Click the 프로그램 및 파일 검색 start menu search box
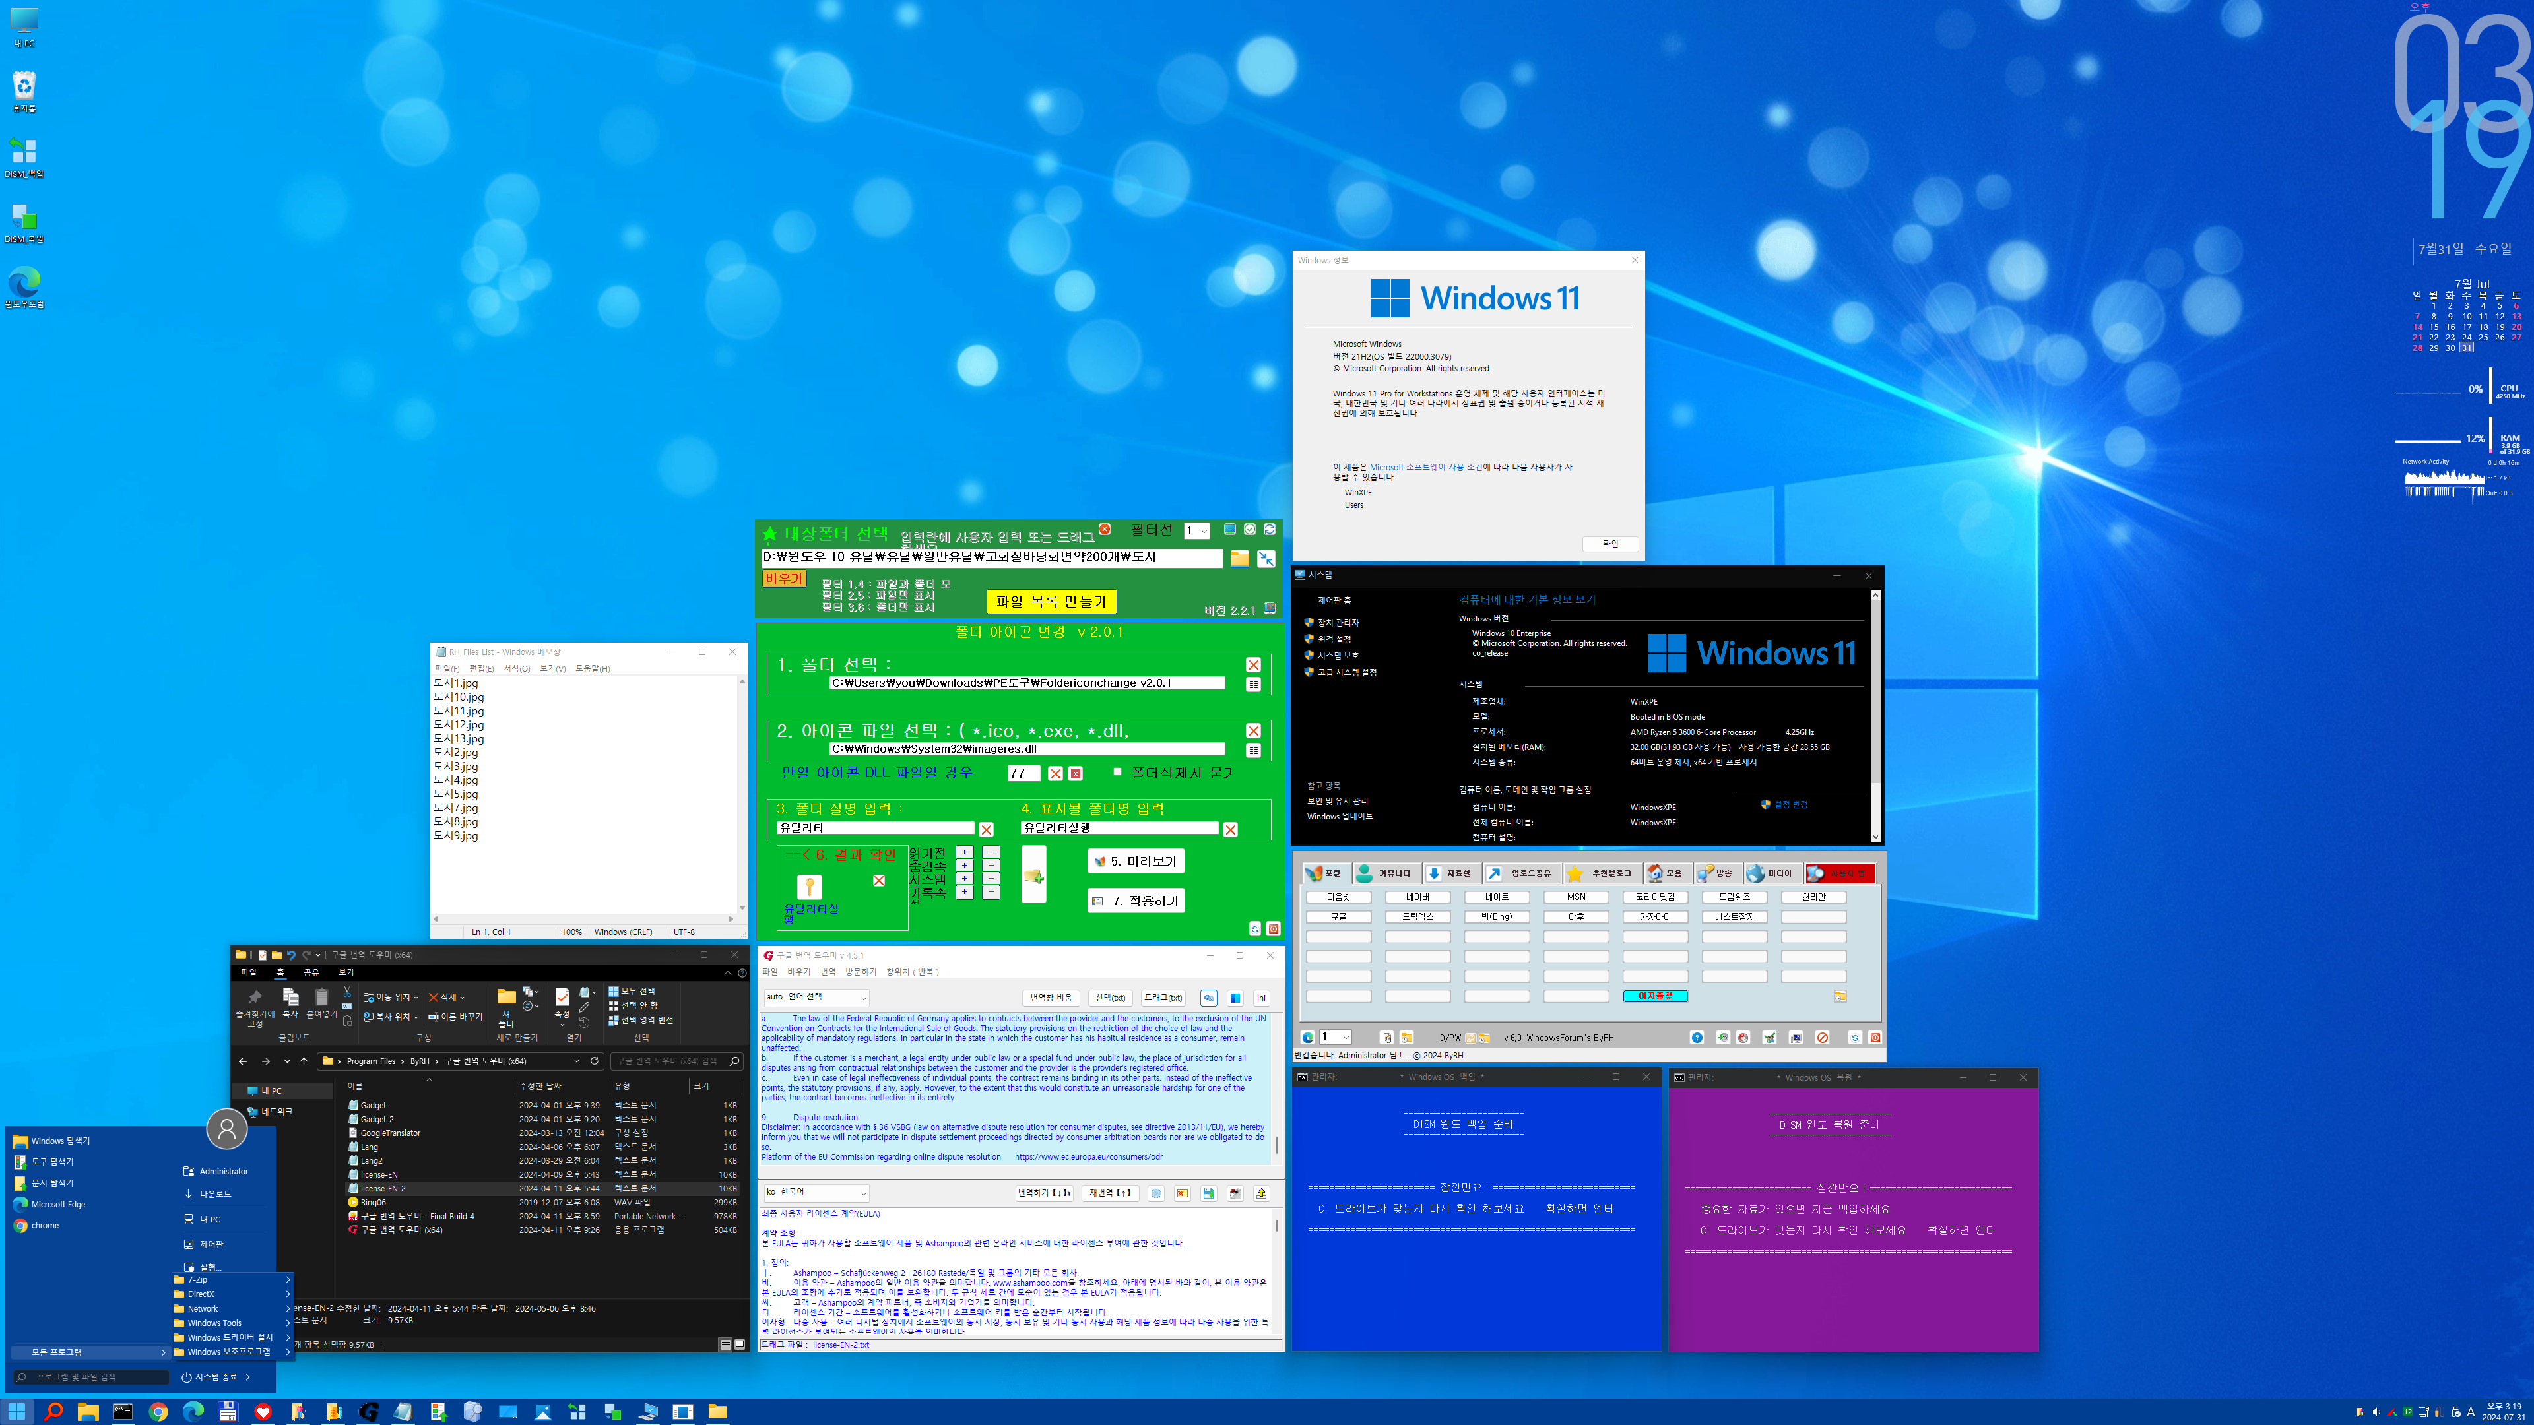This screenshot has width=2534, height=1425. pyautogui.click(x=90, y=1377)
